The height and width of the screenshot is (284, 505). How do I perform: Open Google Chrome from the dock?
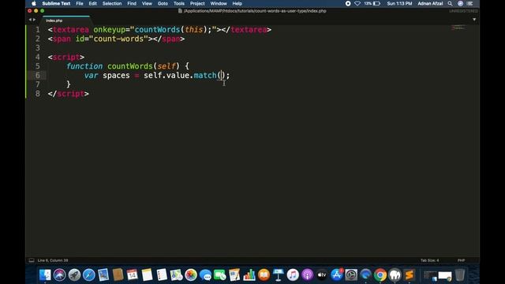380,275
